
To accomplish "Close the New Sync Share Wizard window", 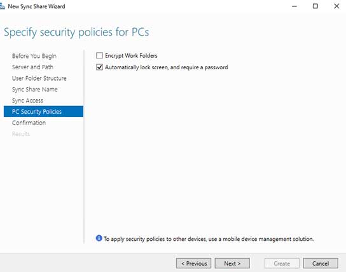I will (336, 6).
